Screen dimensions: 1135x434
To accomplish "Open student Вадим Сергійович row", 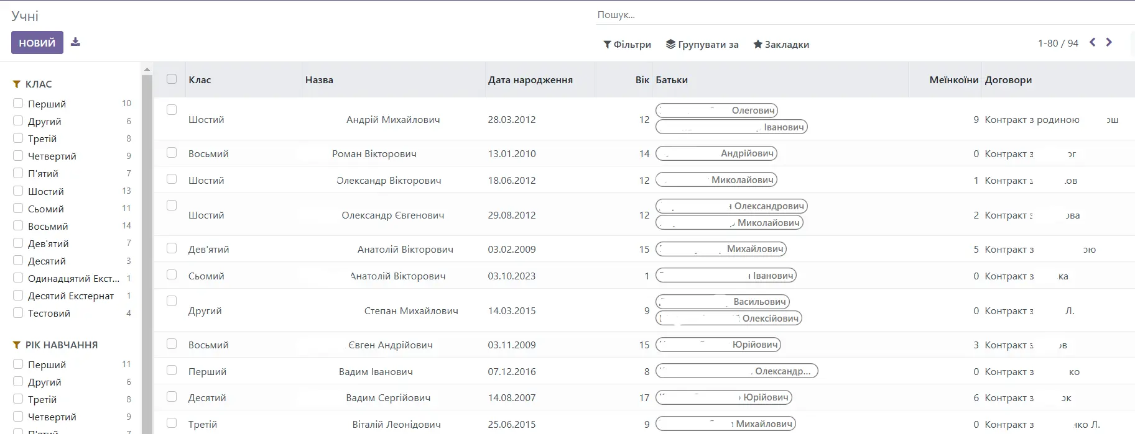I will pyautogui.click(x=644, y=398).
